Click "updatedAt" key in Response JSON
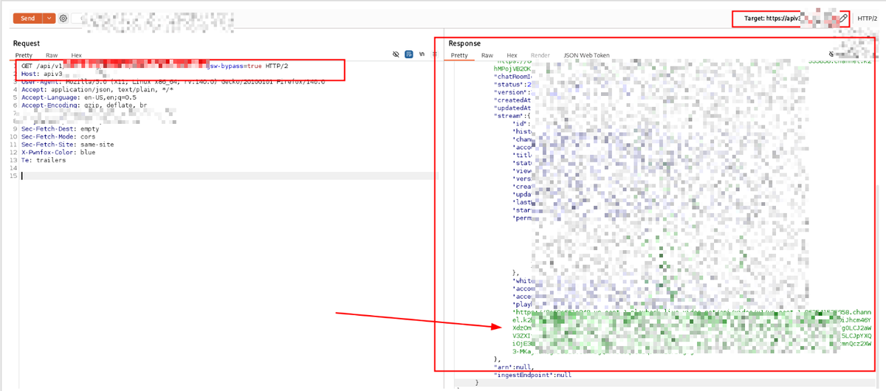 coord(513,108)
